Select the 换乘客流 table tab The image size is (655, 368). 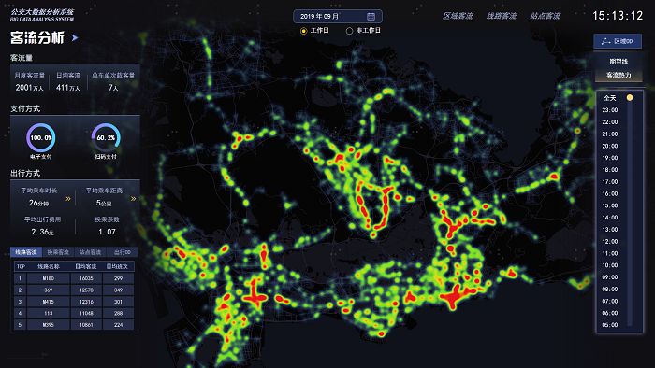pos(58,252)
